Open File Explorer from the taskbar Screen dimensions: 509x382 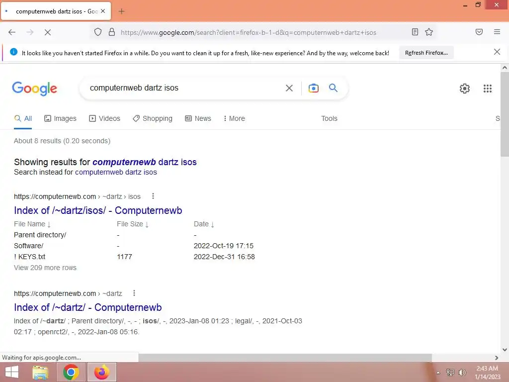(41, 372)
